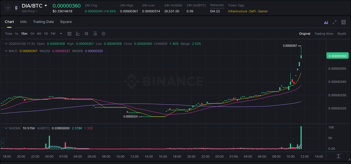
Task: Open the Ai analysis assistant
Action: coord(326,22)
